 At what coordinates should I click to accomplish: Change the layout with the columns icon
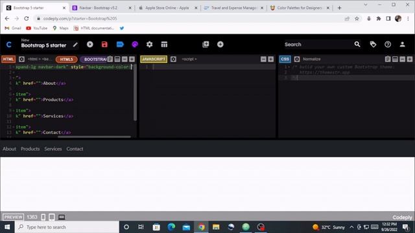[x=164, y=45]
